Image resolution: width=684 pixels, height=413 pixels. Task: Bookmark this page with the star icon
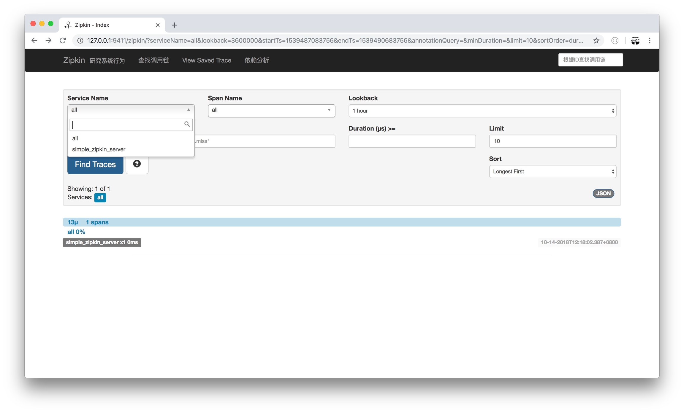tap(596, 41)
